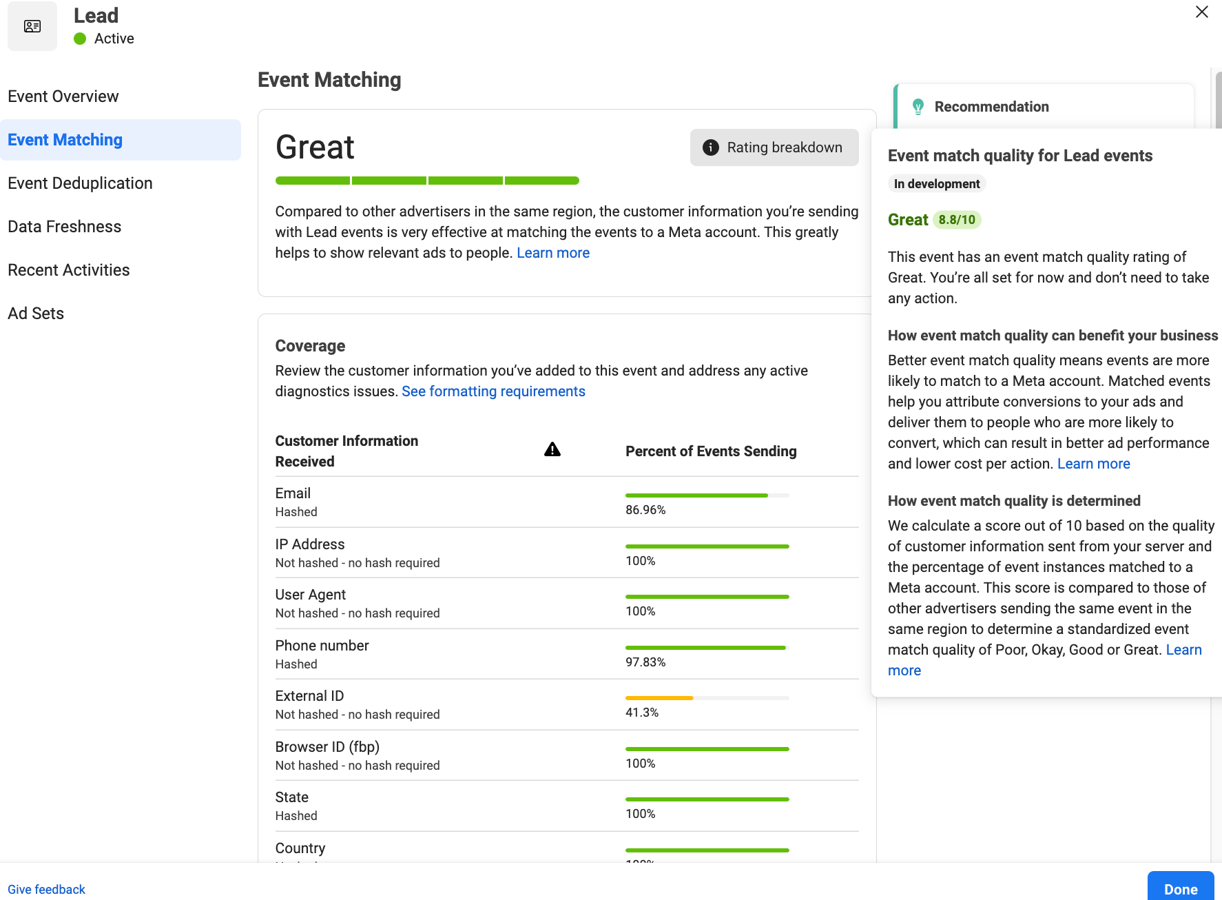Click the Great rating progress bar
The image size is (1222, 900).
pos(427,181)
